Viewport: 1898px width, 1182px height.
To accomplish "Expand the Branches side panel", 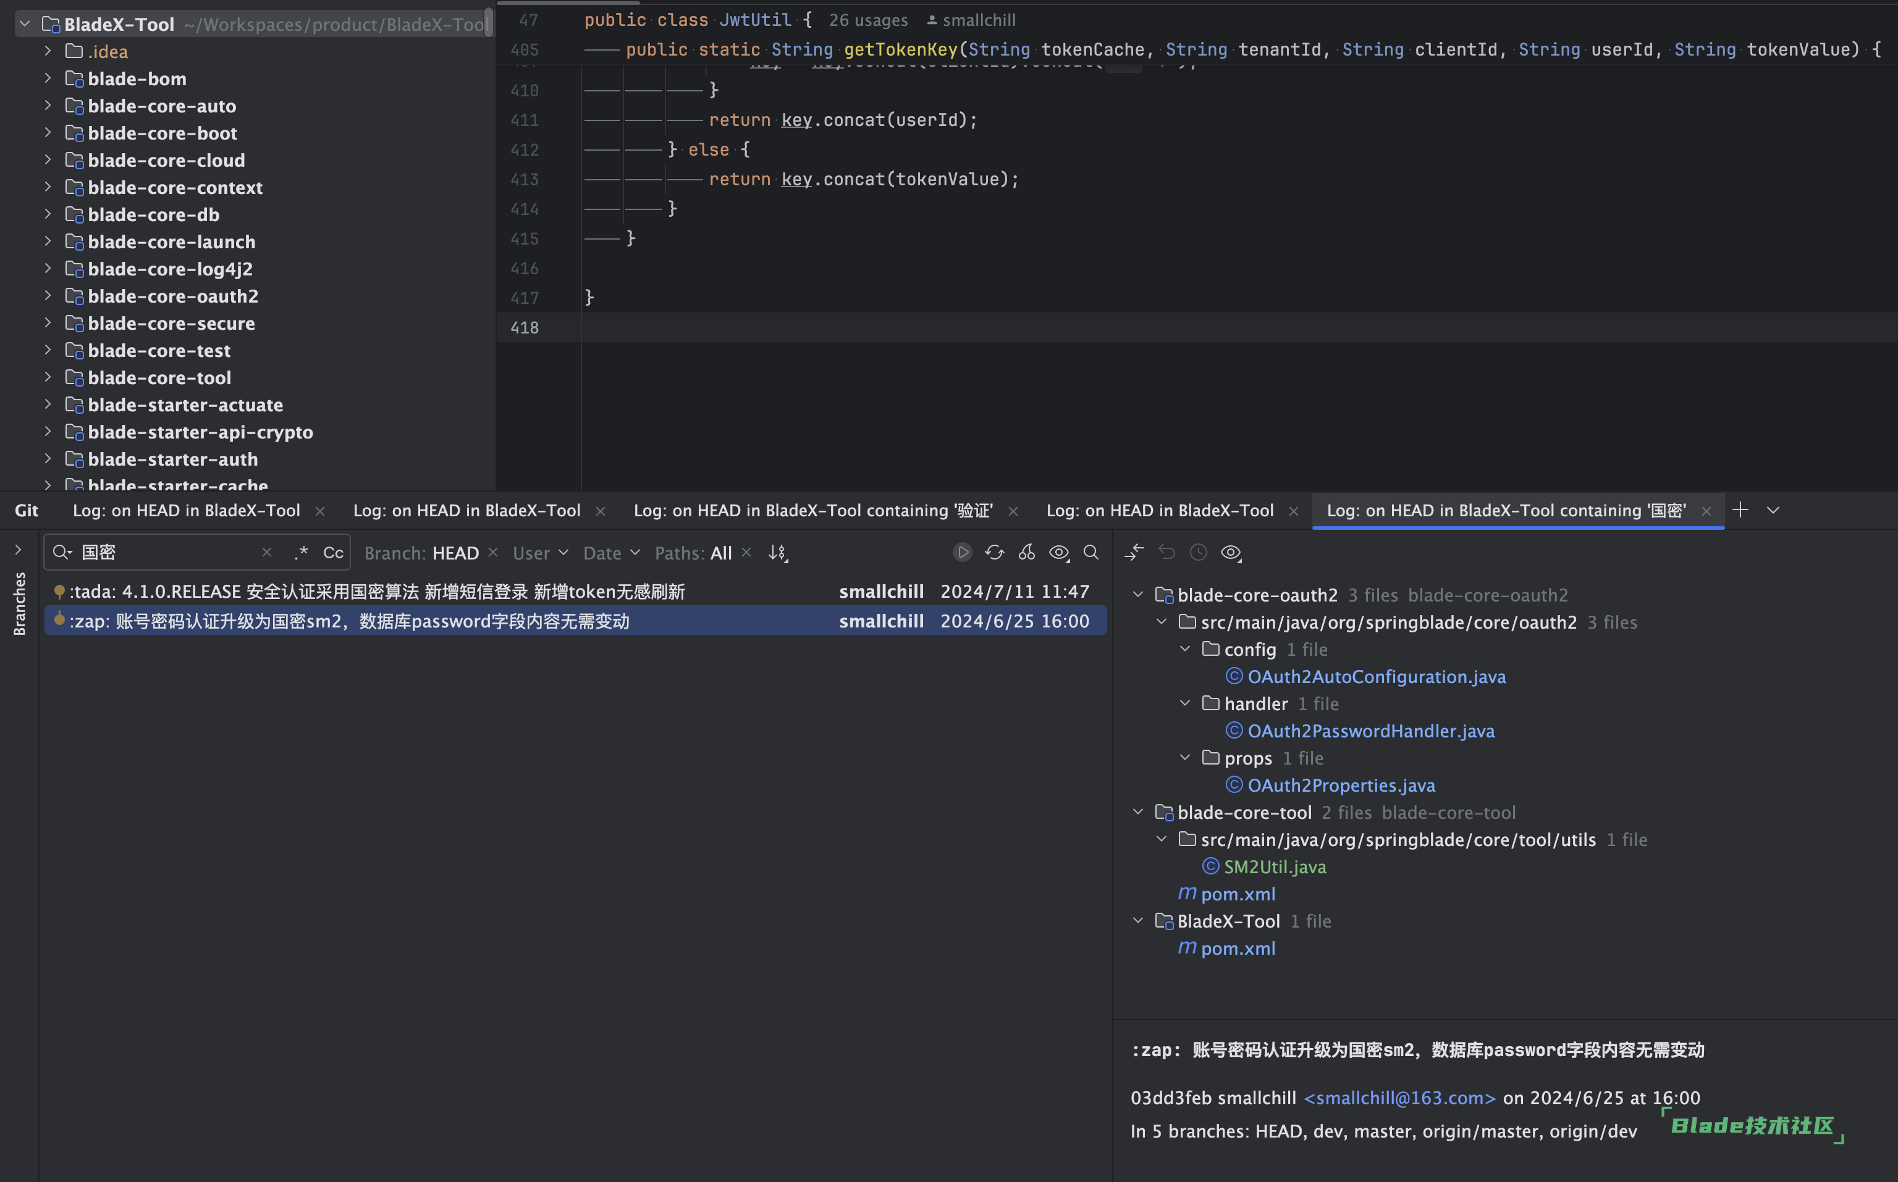I will (18, 550).
